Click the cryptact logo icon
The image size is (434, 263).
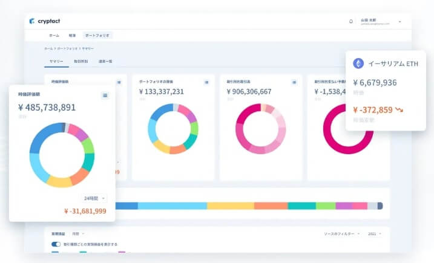pyautogui.click(x=32, y=21)
